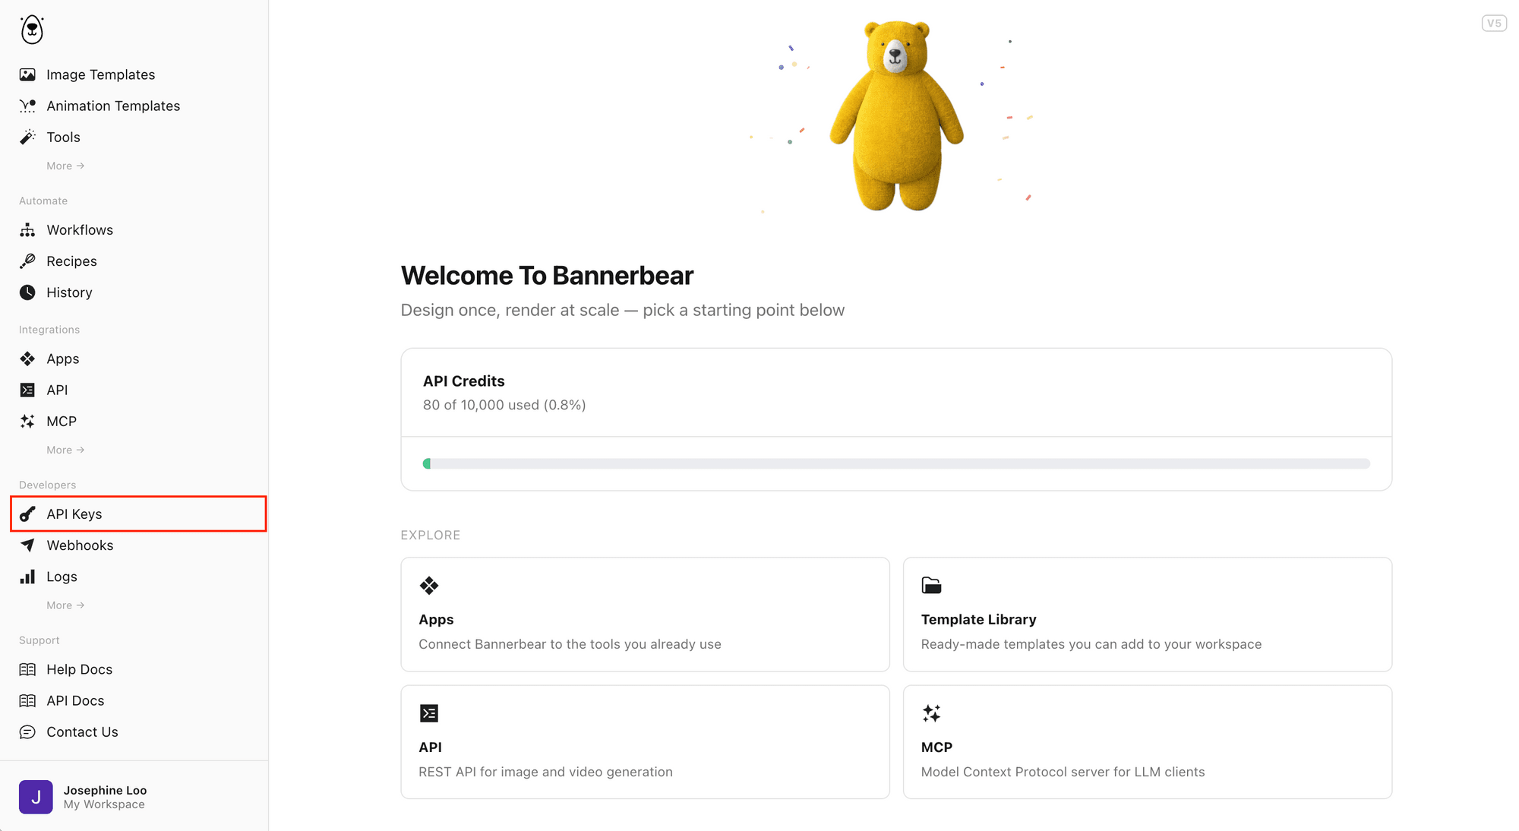The image size is (1519, 831).
Task: Click the Josephine Loo name label
Action: [x=105, y=790]
